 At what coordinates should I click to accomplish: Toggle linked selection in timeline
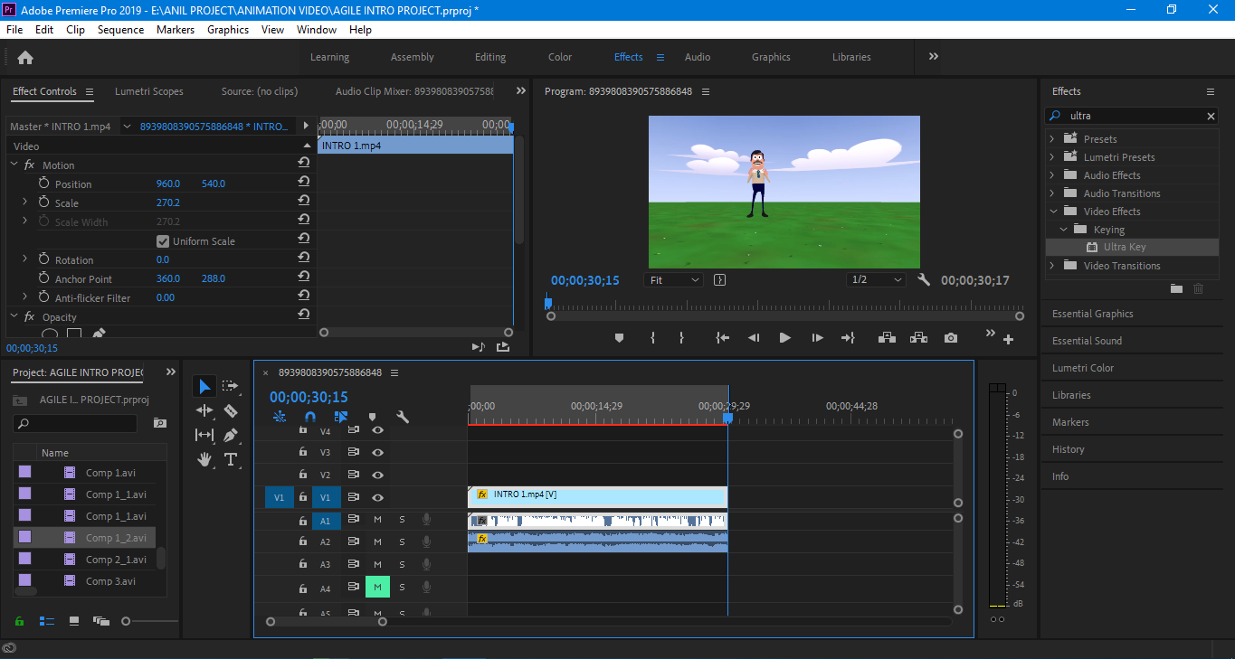click(341, 417)
